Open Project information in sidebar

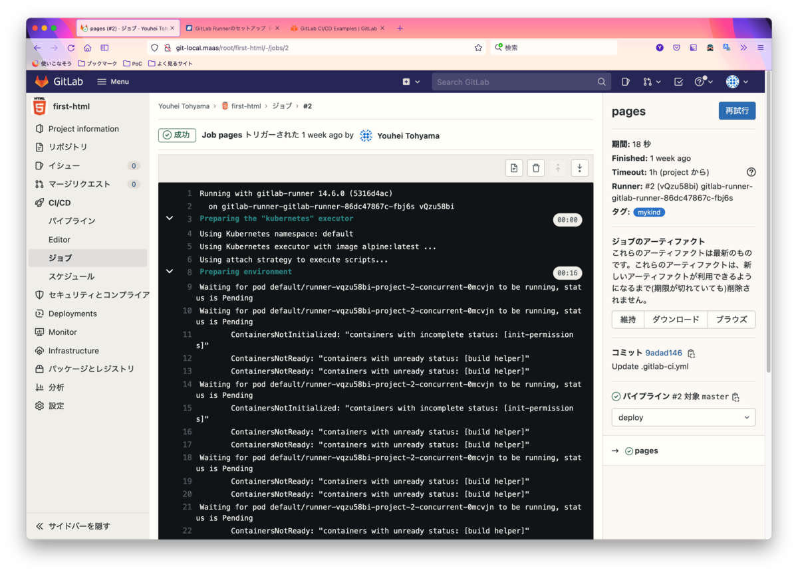coord(84,129)
